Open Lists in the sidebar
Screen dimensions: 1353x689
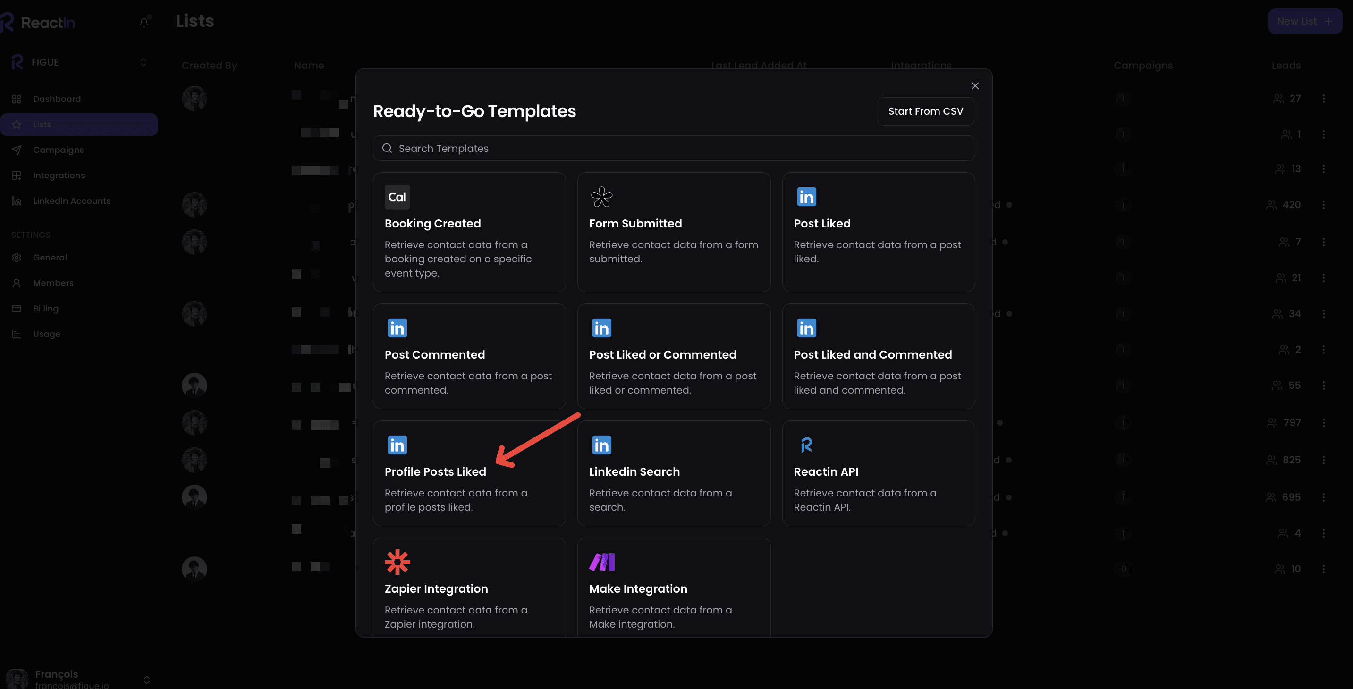[79, 125]
